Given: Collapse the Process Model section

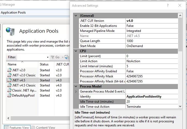Looking at the screenshot, I should tap(76, 86).
